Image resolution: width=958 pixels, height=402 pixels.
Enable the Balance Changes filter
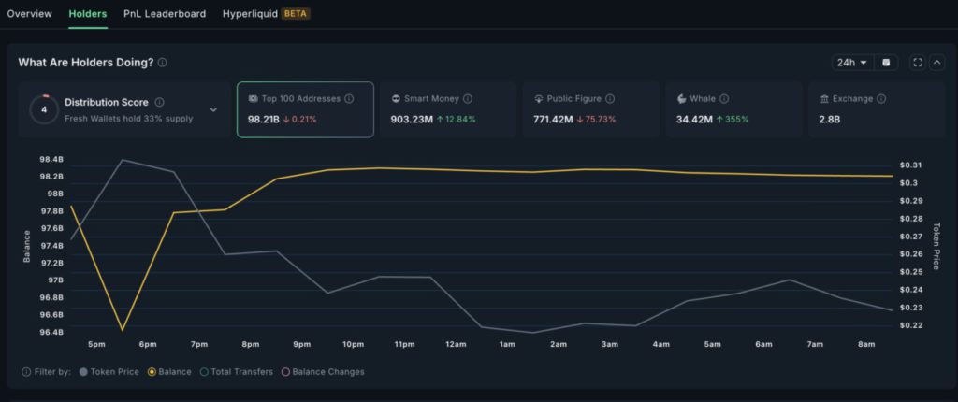coord(323,372)
